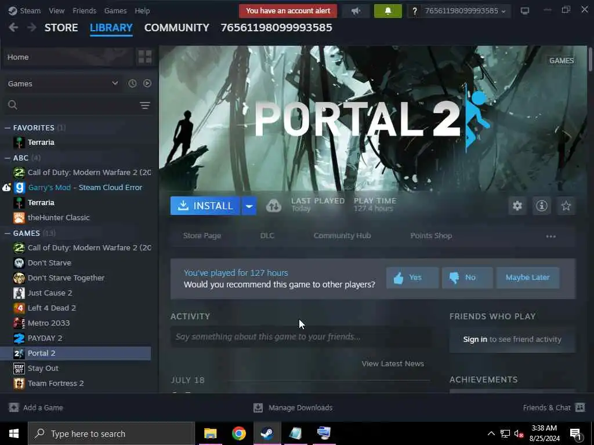The image size is (594, 445).
Task: Click the Manage Downloads icon
Action: 258,407
